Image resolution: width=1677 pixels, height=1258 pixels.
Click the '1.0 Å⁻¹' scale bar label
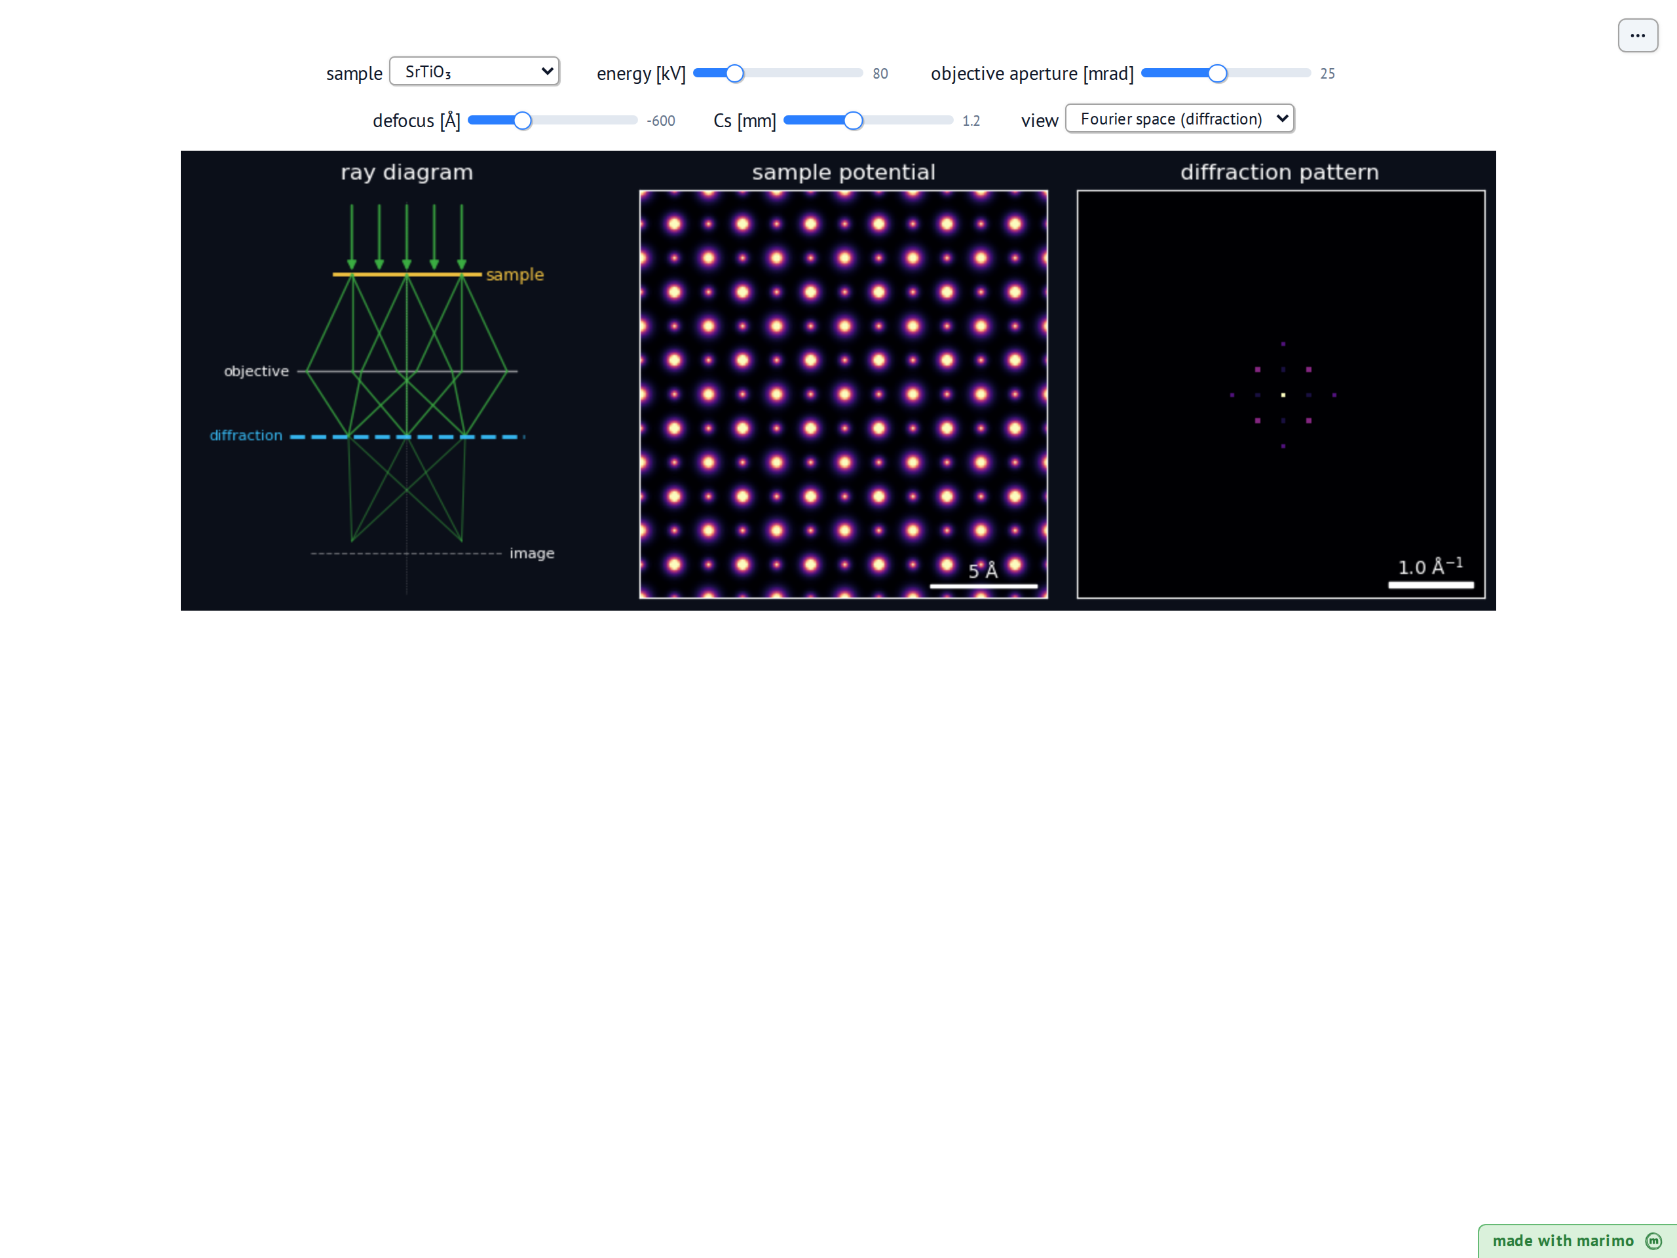click(x=1430, y=567)
